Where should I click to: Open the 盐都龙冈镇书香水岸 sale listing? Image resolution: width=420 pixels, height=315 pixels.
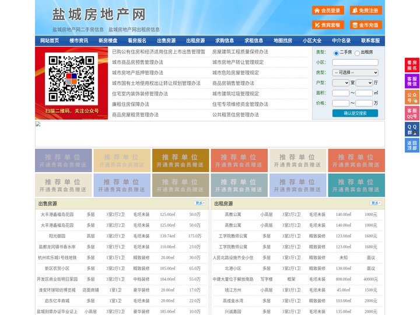click(57, 247)
